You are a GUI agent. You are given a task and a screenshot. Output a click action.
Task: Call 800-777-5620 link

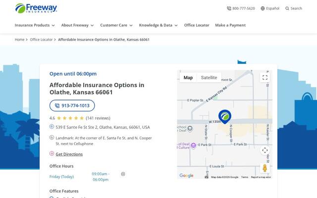[x=243, y=8]
